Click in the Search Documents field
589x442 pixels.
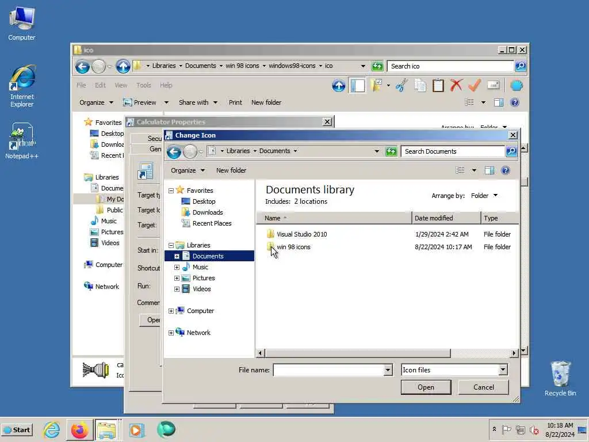tap(453, 151)
